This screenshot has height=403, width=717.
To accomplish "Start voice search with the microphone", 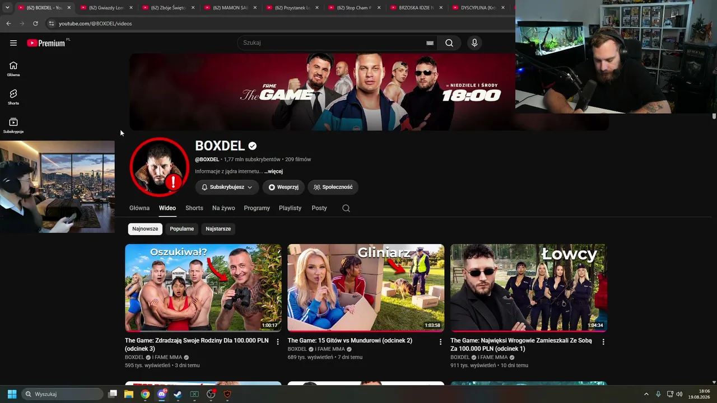I will coord(474,43).
